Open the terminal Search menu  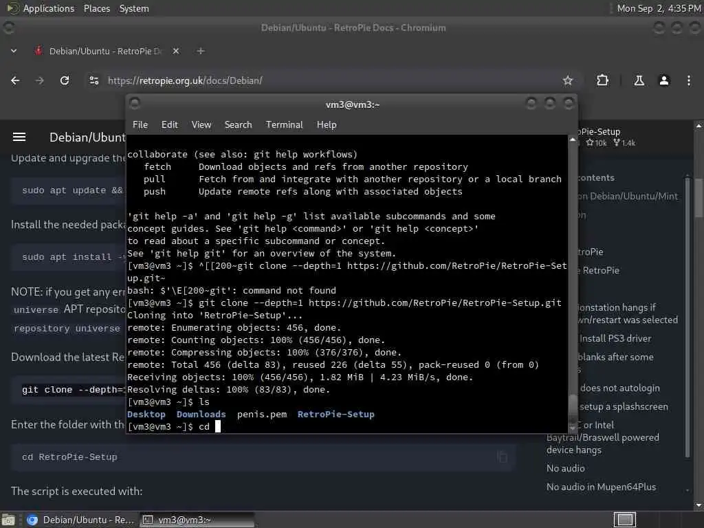[x=238, y=125]
